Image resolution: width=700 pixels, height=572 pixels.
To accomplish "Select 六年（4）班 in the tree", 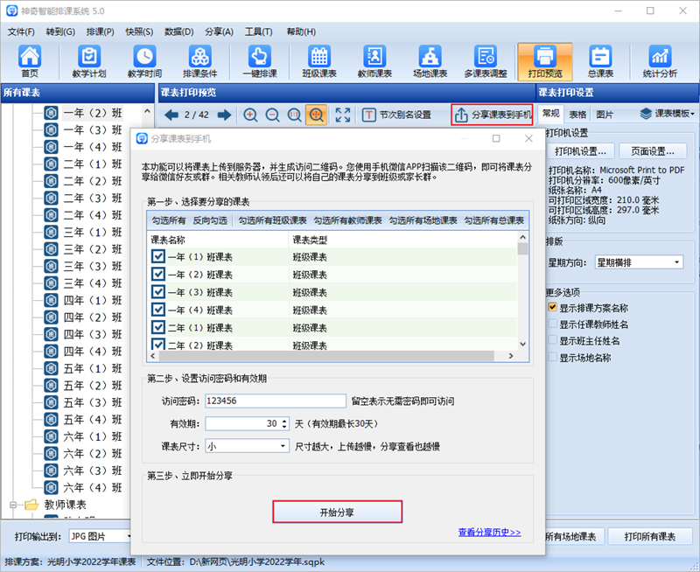I will [92, 488].
